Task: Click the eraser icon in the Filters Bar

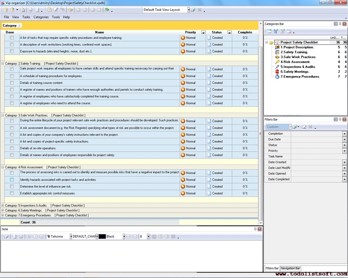Action: click(x=304, y=127)
